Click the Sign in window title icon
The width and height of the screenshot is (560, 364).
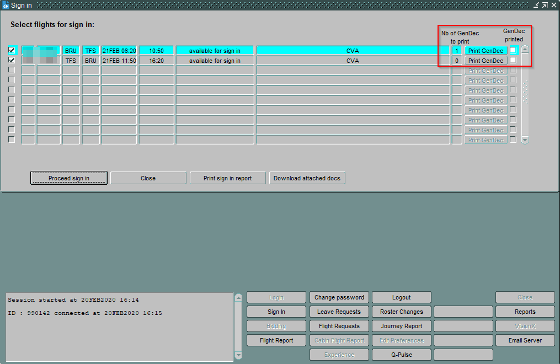click(x=6, y=6)
